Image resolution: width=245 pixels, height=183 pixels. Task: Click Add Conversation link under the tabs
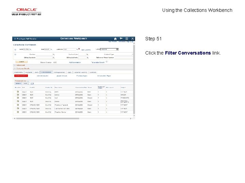43,76
